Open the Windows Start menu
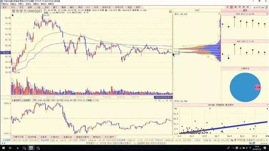Image resolution: width=269 pixels, height=151 pixels. point(4,148)
